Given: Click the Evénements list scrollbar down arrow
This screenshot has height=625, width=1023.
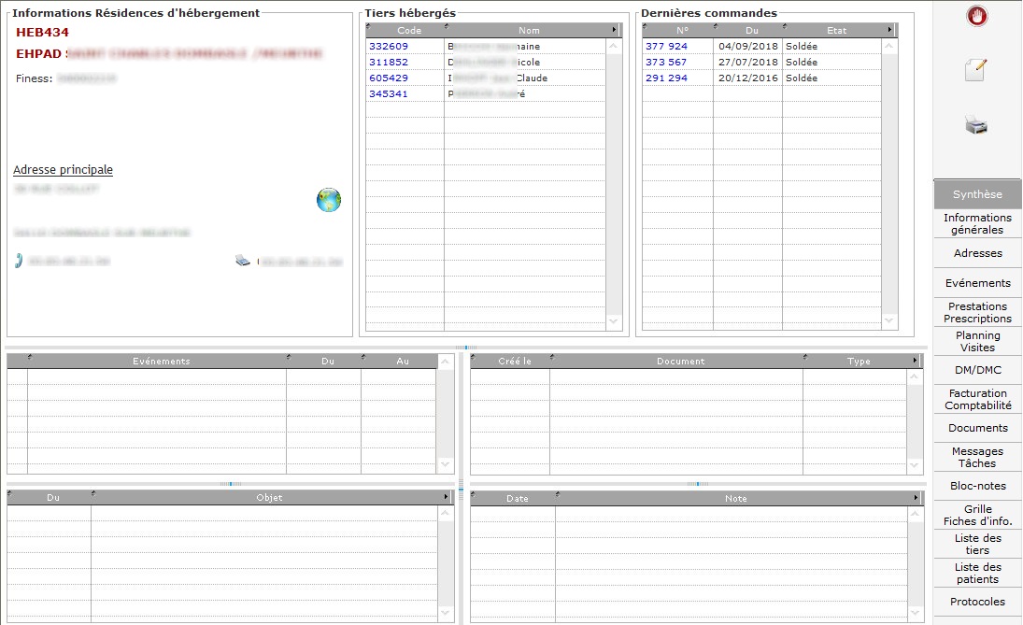Looking at the screenshot, I should [x=445, y=464].
